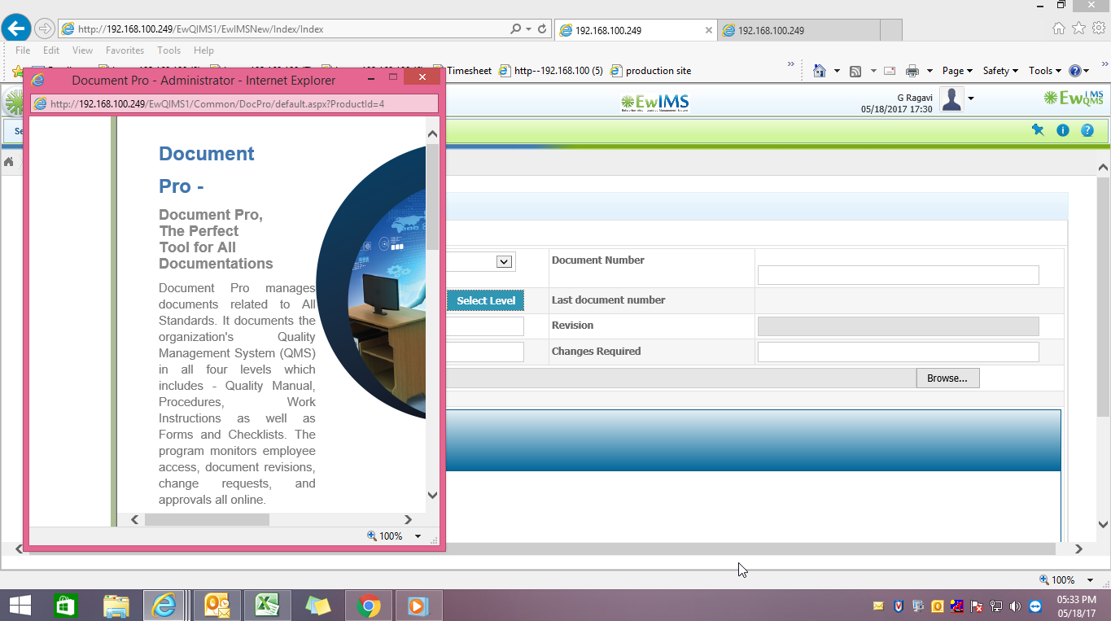Click the popup window URL address bar

coord(234,103)
